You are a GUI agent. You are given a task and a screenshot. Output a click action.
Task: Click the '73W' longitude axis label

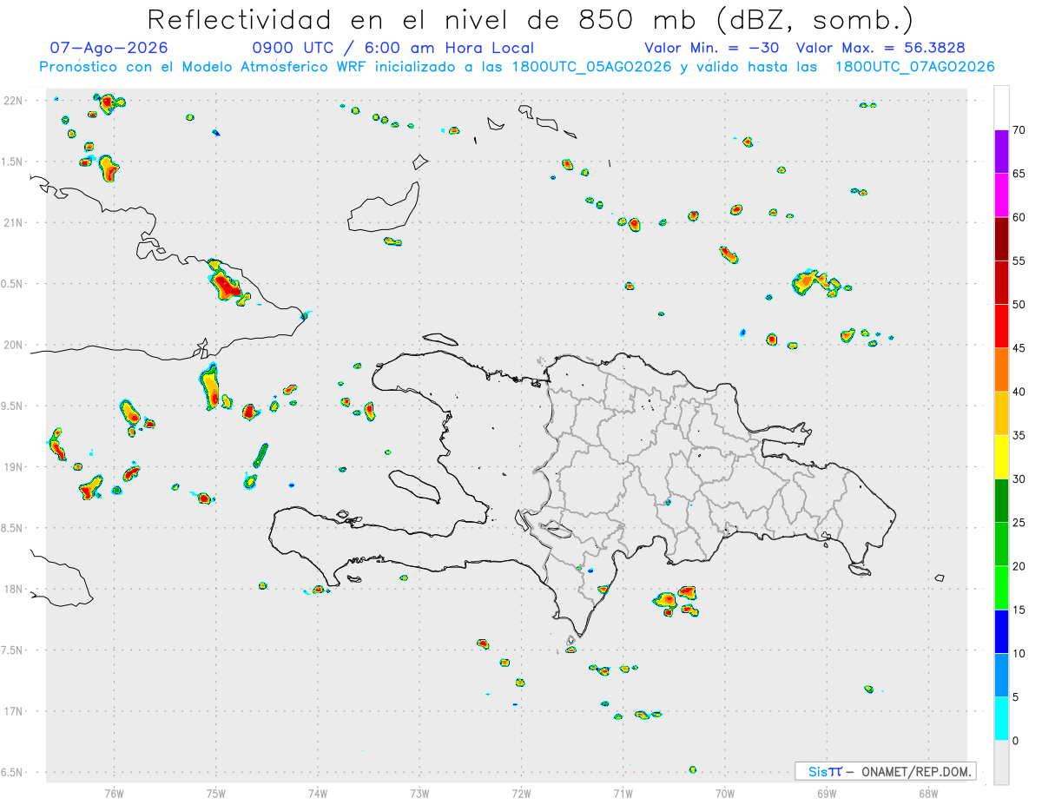point(419,792)
